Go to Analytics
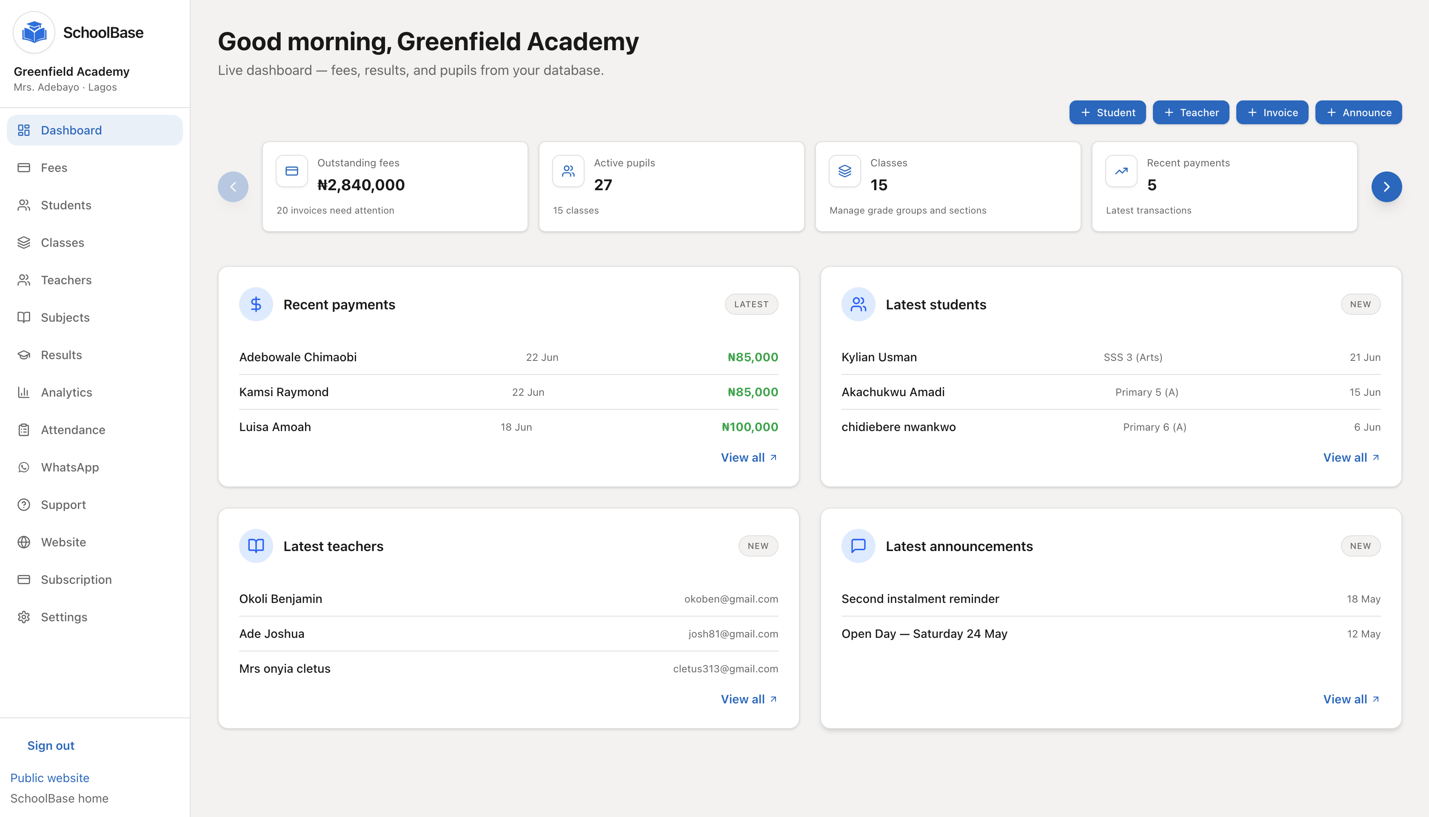 (95, 392)
